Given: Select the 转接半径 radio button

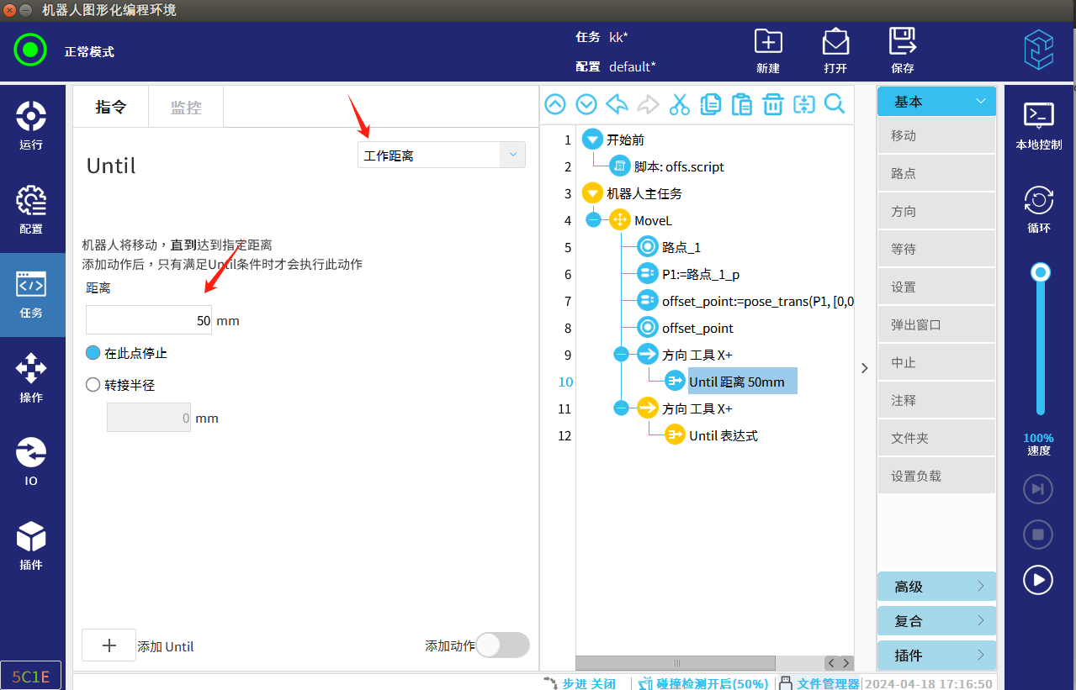Looking at the screenshot, I should coord(93,385).
